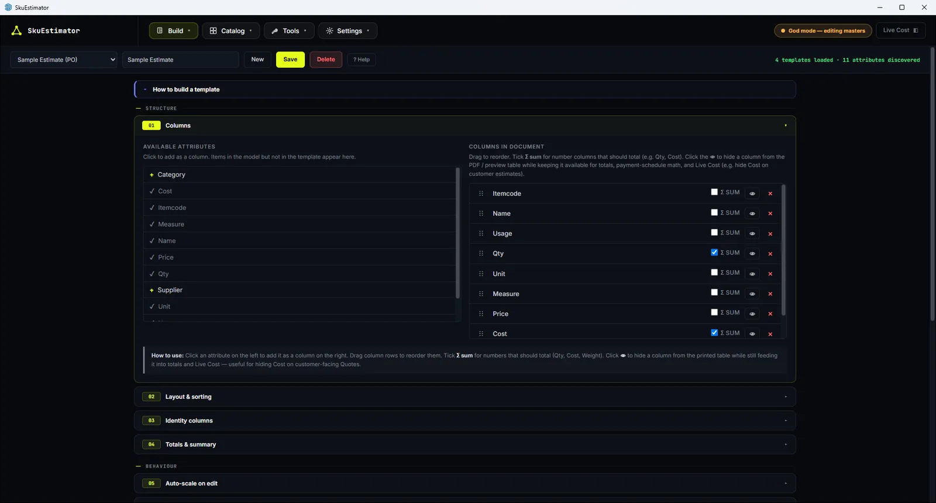
Task: Click the drag handle for Price row
Action: pyautogui.click(x=481, y=313)
